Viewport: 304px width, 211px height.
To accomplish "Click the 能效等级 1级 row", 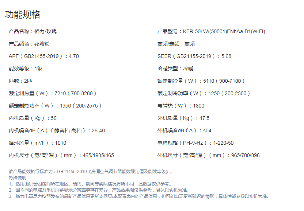I will [25, 69].
